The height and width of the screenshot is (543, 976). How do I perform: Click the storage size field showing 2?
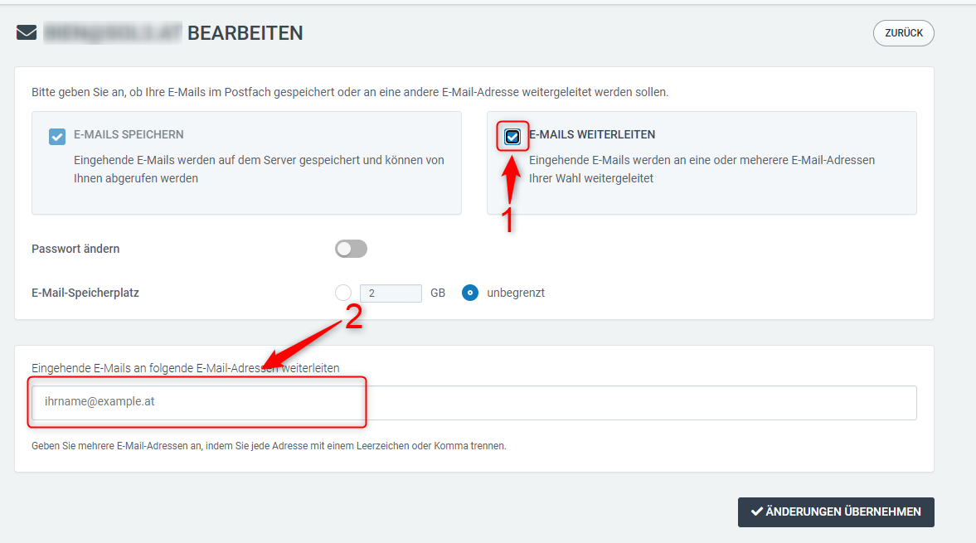pyautogui.click(x=391, y=293)
